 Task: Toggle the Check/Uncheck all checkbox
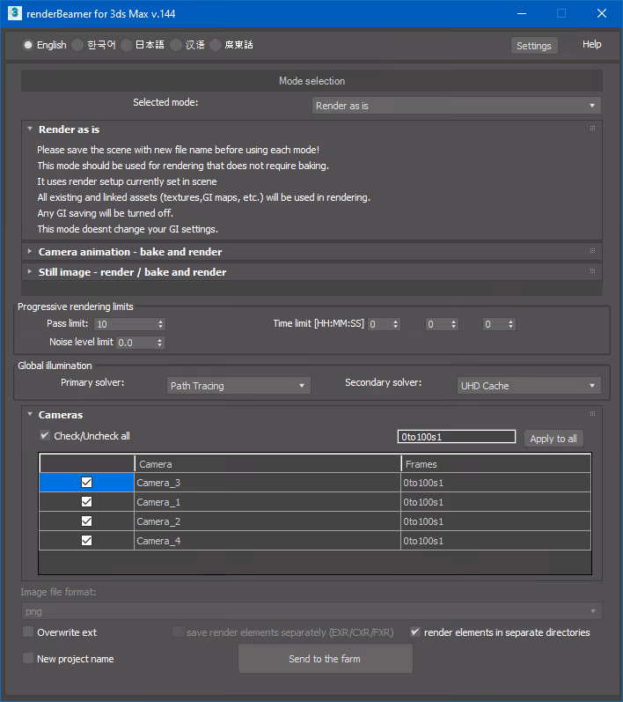pos(45,436)
